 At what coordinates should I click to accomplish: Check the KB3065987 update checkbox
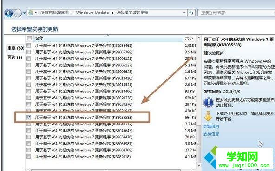click(29, 144)
